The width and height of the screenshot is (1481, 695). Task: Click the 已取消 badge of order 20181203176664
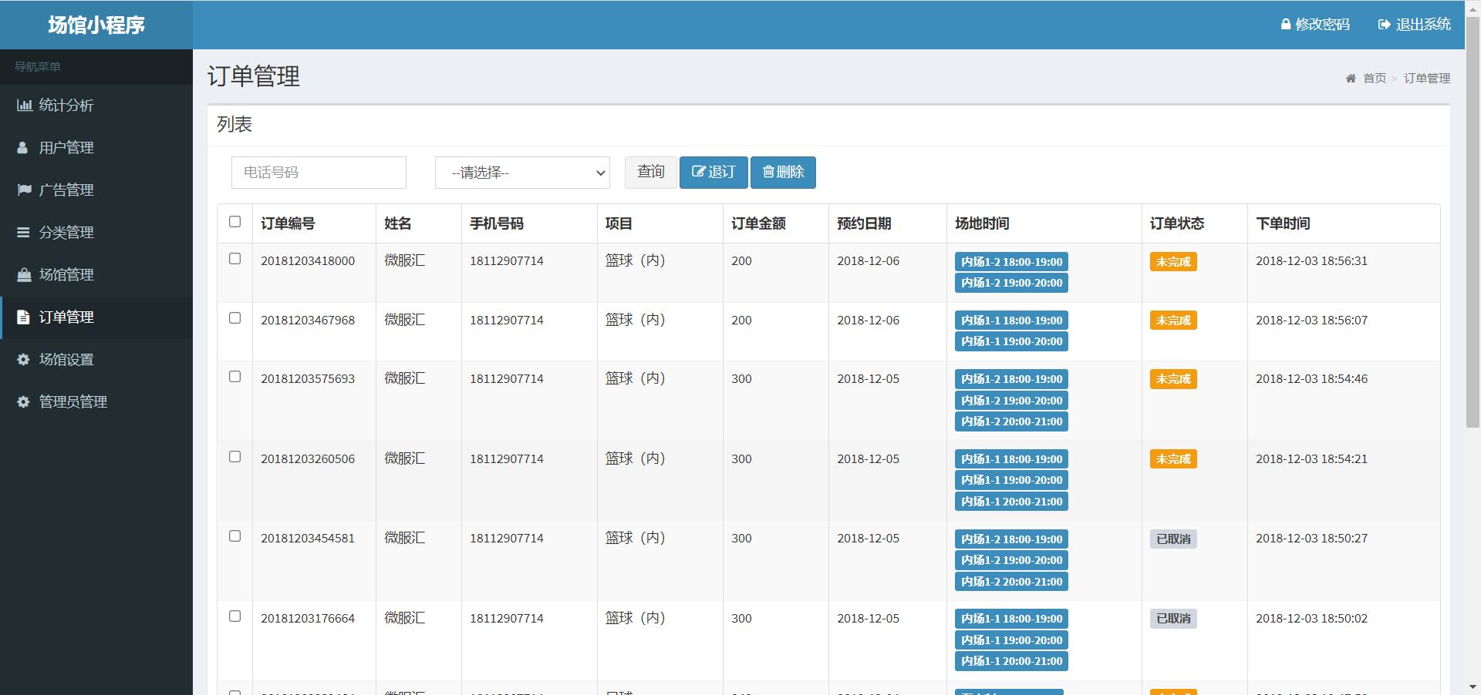[x=1173, y=619]
